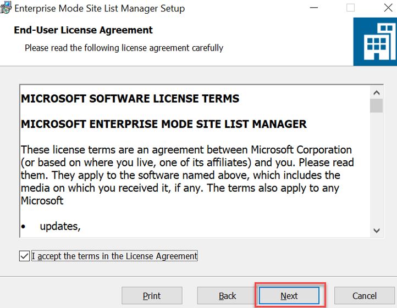Click the installer icon in the title bar
This screenshot has height=308, width=397.
5,7
